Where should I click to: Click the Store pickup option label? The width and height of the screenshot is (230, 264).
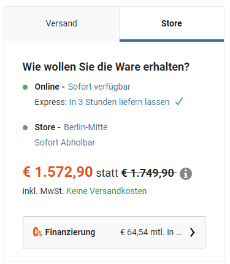click(x=45, y=127)
